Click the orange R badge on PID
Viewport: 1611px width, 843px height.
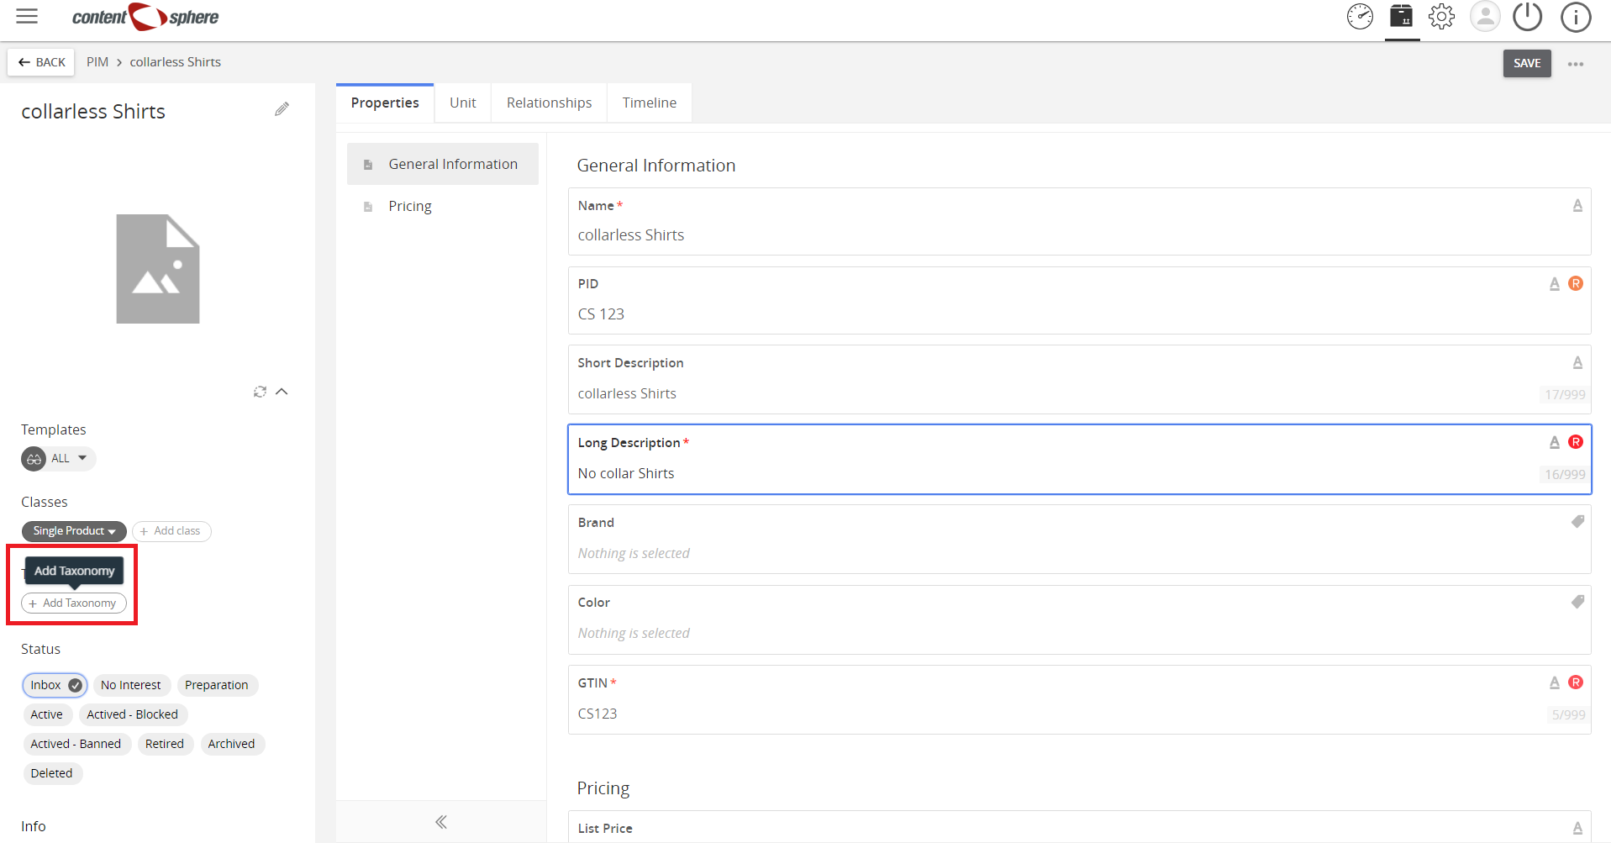[1576, 283]
